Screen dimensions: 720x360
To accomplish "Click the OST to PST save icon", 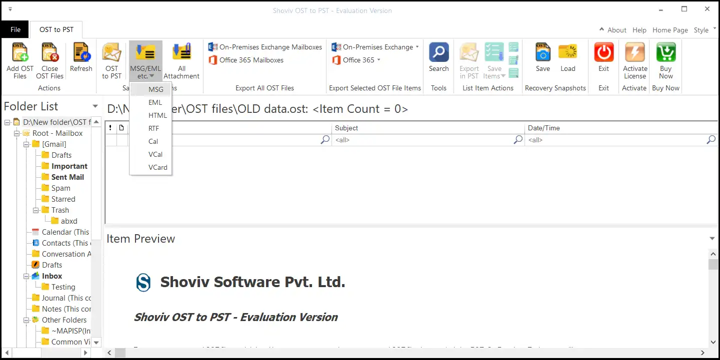I will (111, 52).
